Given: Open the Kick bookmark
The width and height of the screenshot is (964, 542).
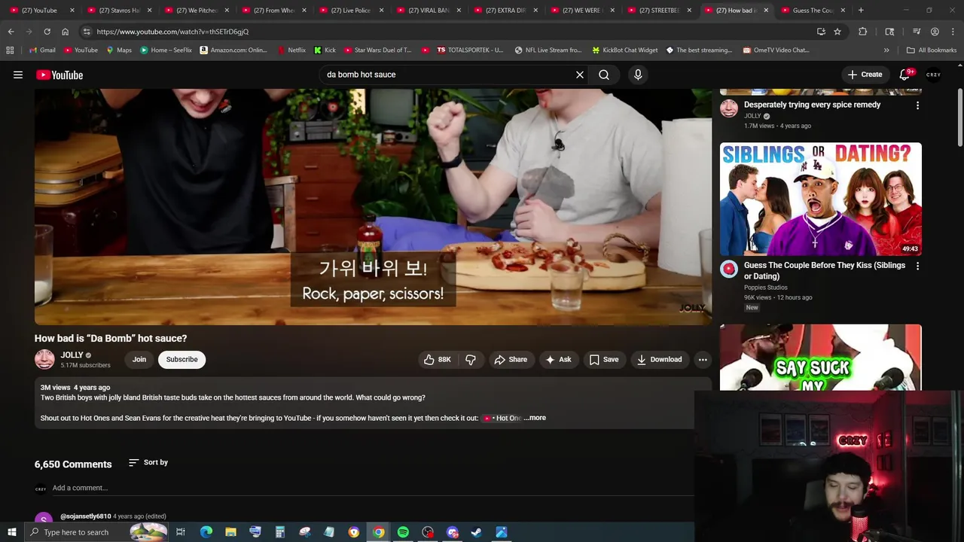Looking at the screenshot, I should pos(325,50).
